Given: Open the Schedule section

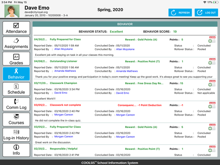Looking at the screenshot, I should tap(16, 89).
